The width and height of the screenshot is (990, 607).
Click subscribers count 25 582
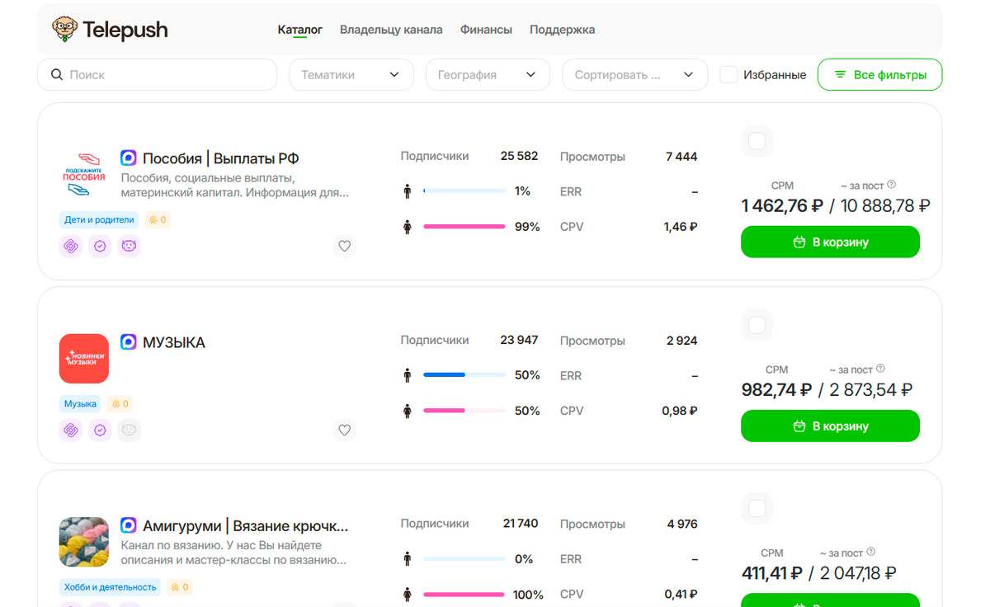click(519, 156)
